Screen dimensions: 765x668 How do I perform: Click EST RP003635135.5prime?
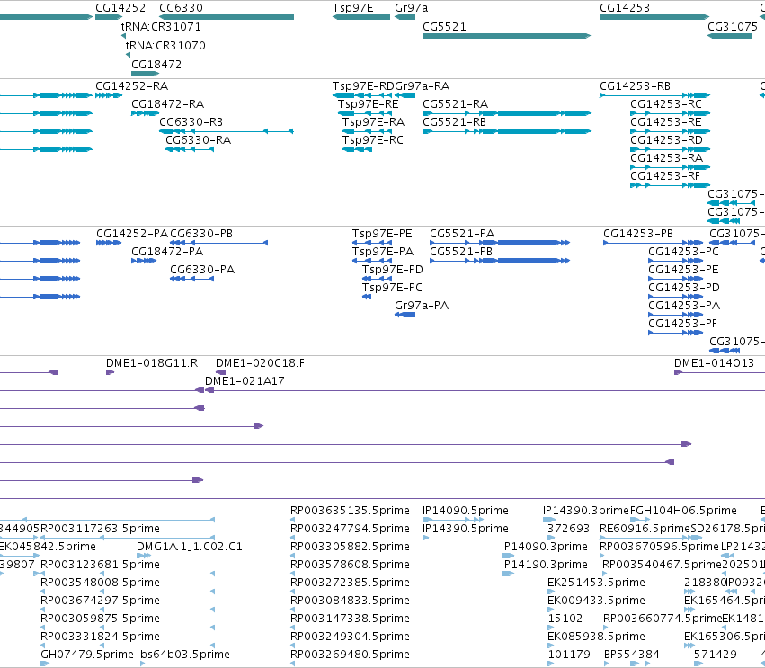(x=350, y=511)
